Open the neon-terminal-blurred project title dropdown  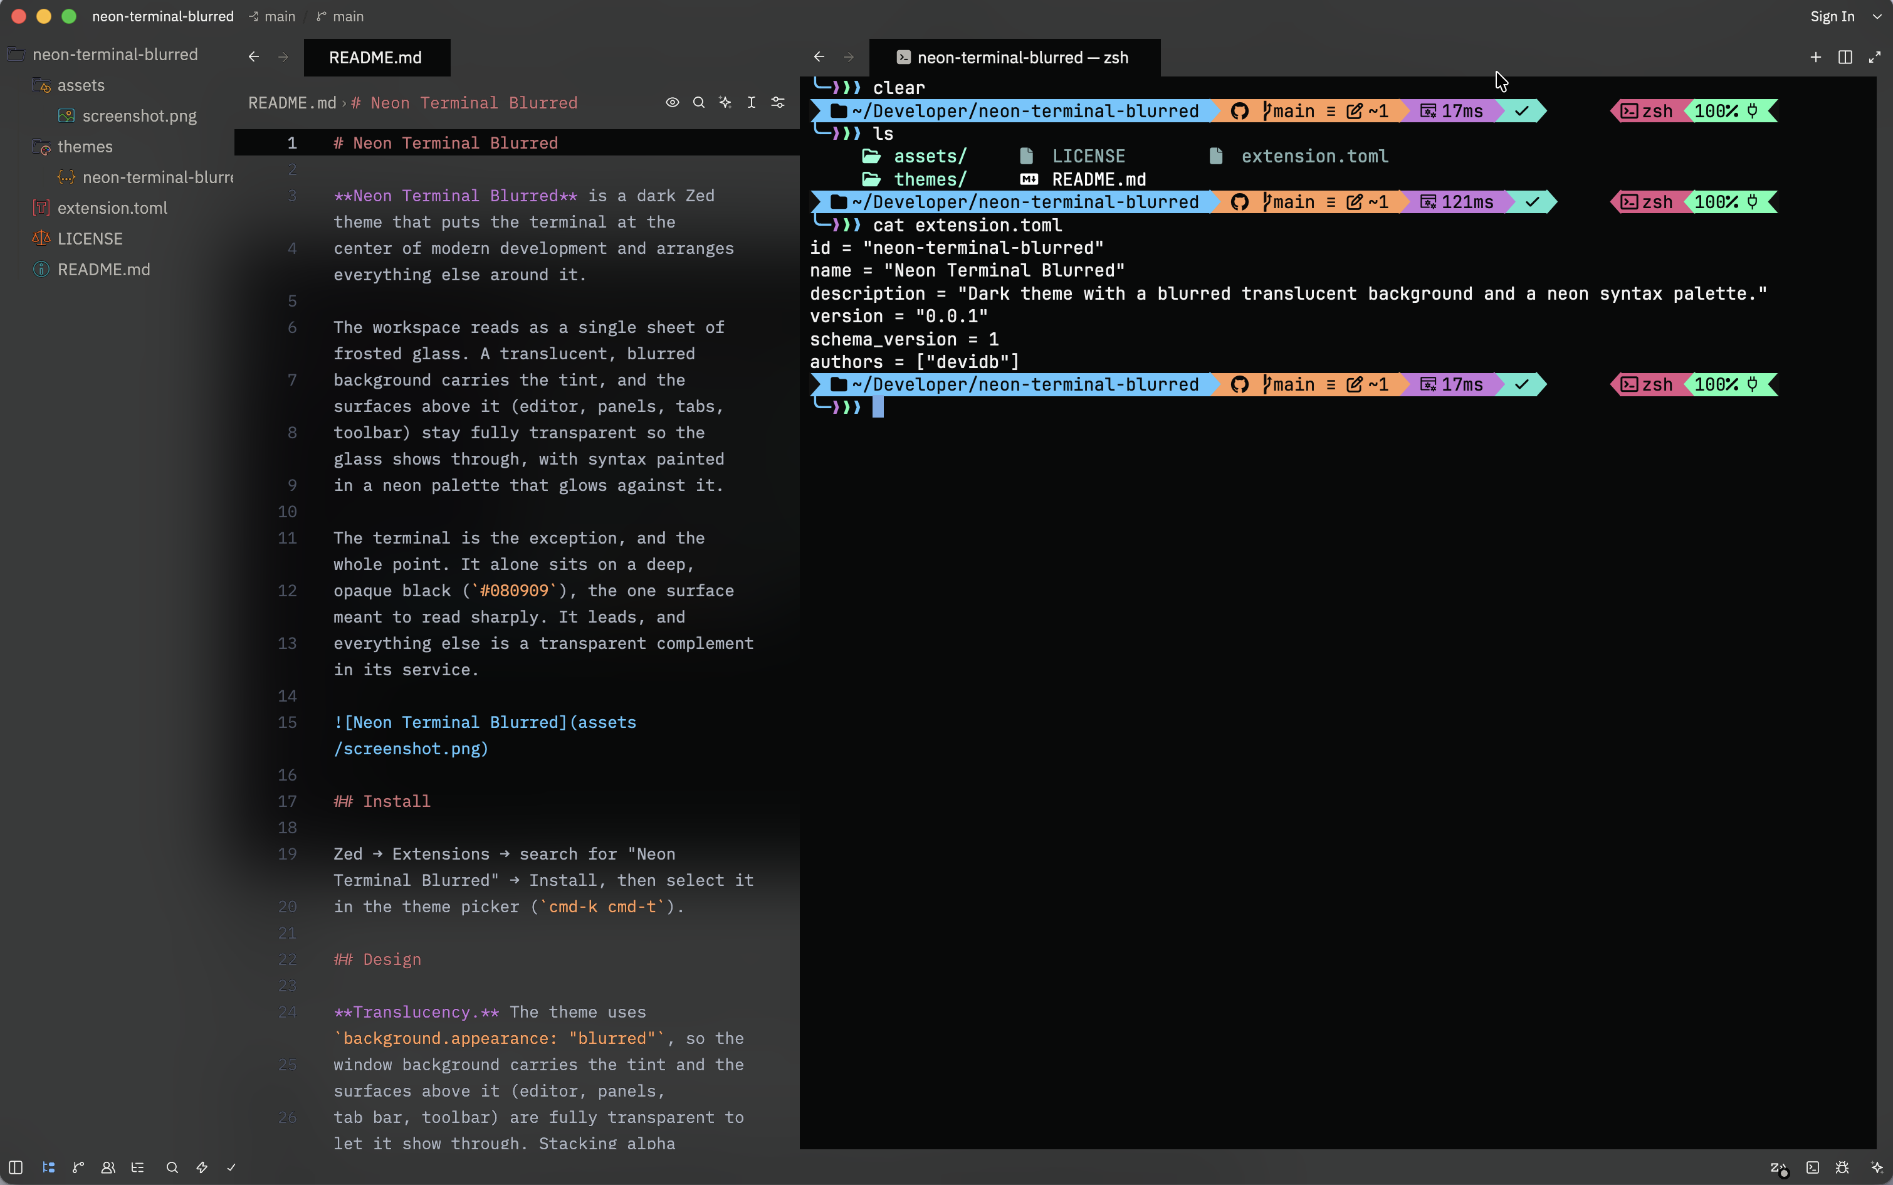tap(163, 16)
